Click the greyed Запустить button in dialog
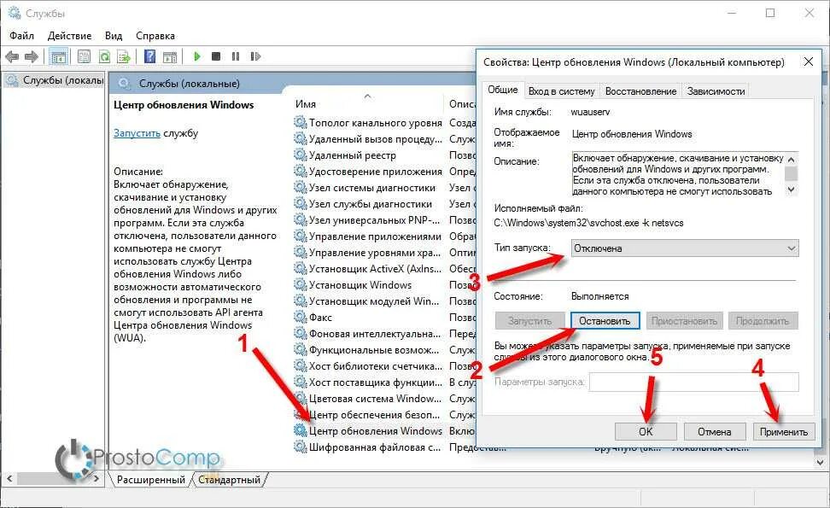Viewport: 830px width, 508px height. (529, 321)
